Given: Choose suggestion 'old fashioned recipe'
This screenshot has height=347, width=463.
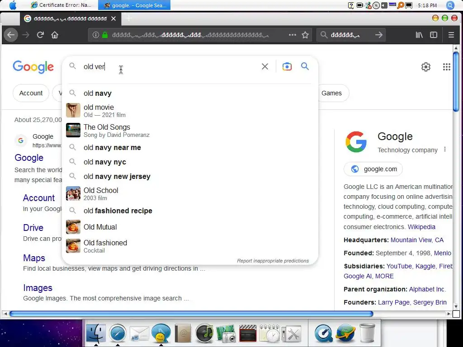Looking at the screenshot, I should tap(190, 211).
